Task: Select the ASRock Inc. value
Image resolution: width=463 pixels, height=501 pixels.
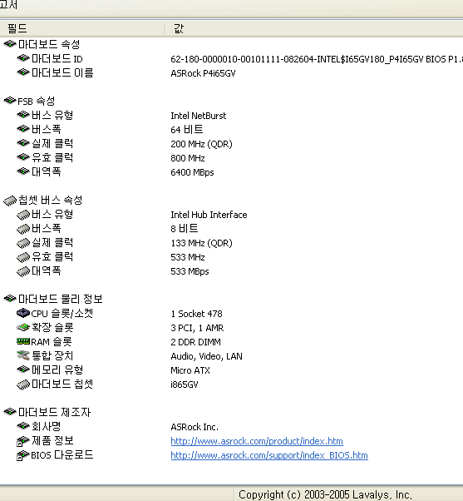Action: [x=195, y=427]
